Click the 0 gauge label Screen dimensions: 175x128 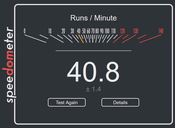tap(24, 31)
